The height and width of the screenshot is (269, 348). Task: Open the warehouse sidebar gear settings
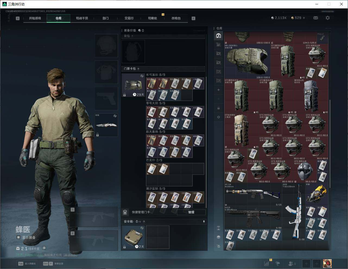[x=219, y=117]
